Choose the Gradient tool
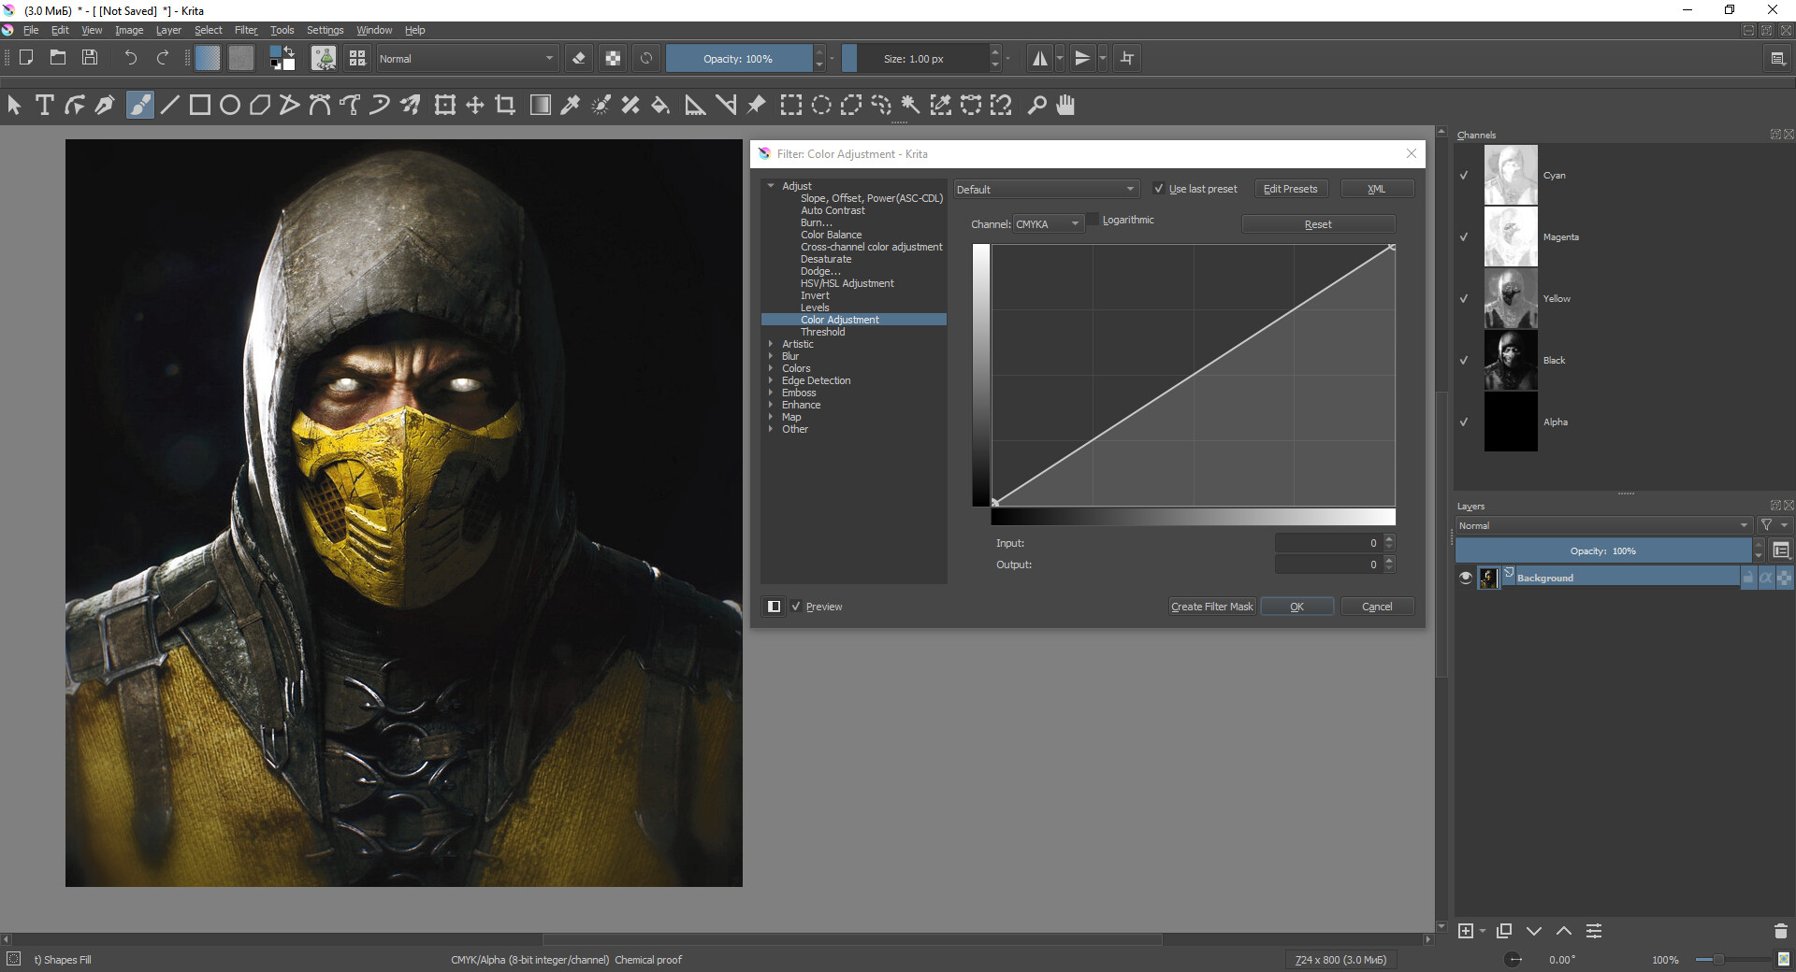This screenshot has height=972, width=1796. click(x=540, y=106)
